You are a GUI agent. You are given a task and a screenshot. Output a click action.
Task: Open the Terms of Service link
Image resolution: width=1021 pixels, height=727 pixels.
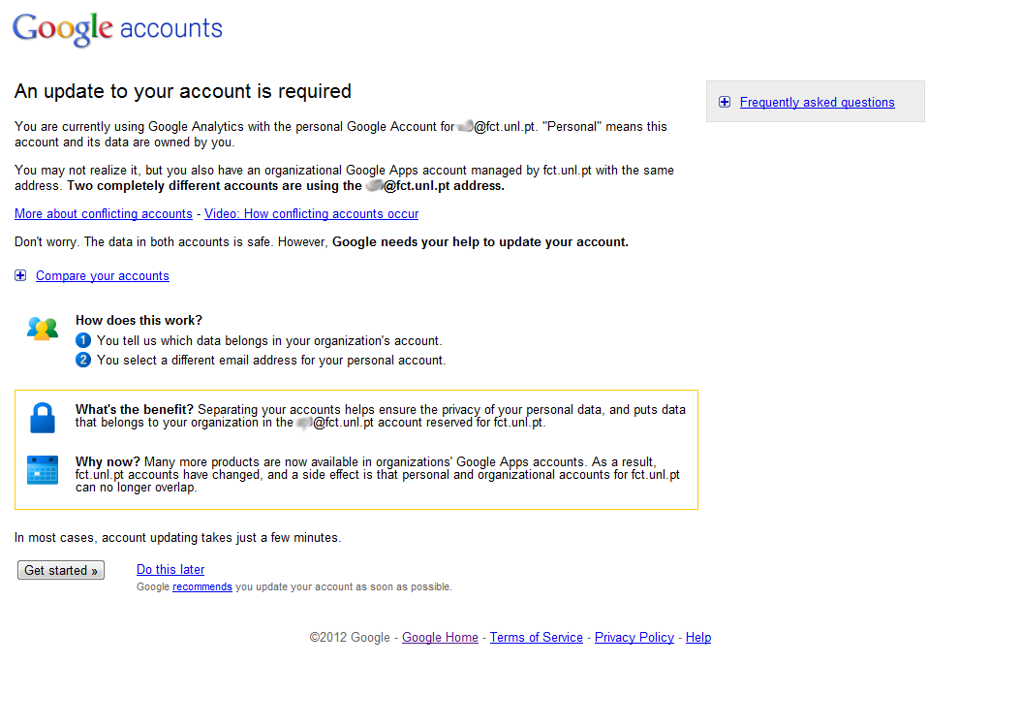pos(536,637)
